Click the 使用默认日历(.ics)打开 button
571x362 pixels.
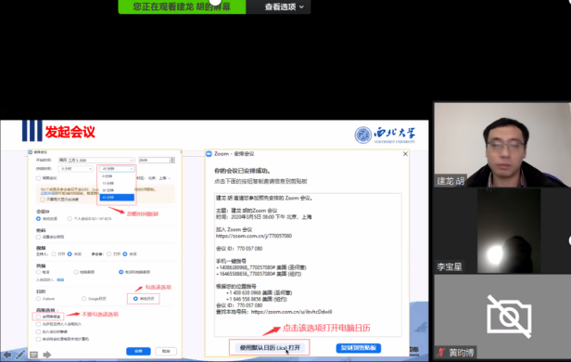tap(270, 348)
